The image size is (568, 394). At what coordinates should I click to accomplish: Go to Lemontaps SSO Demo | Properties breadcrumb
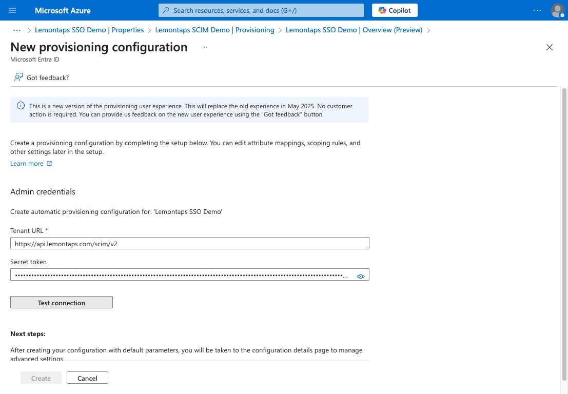tap(89, 30)
